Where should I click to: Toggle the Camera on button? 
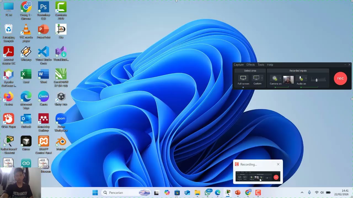(275, 80)
